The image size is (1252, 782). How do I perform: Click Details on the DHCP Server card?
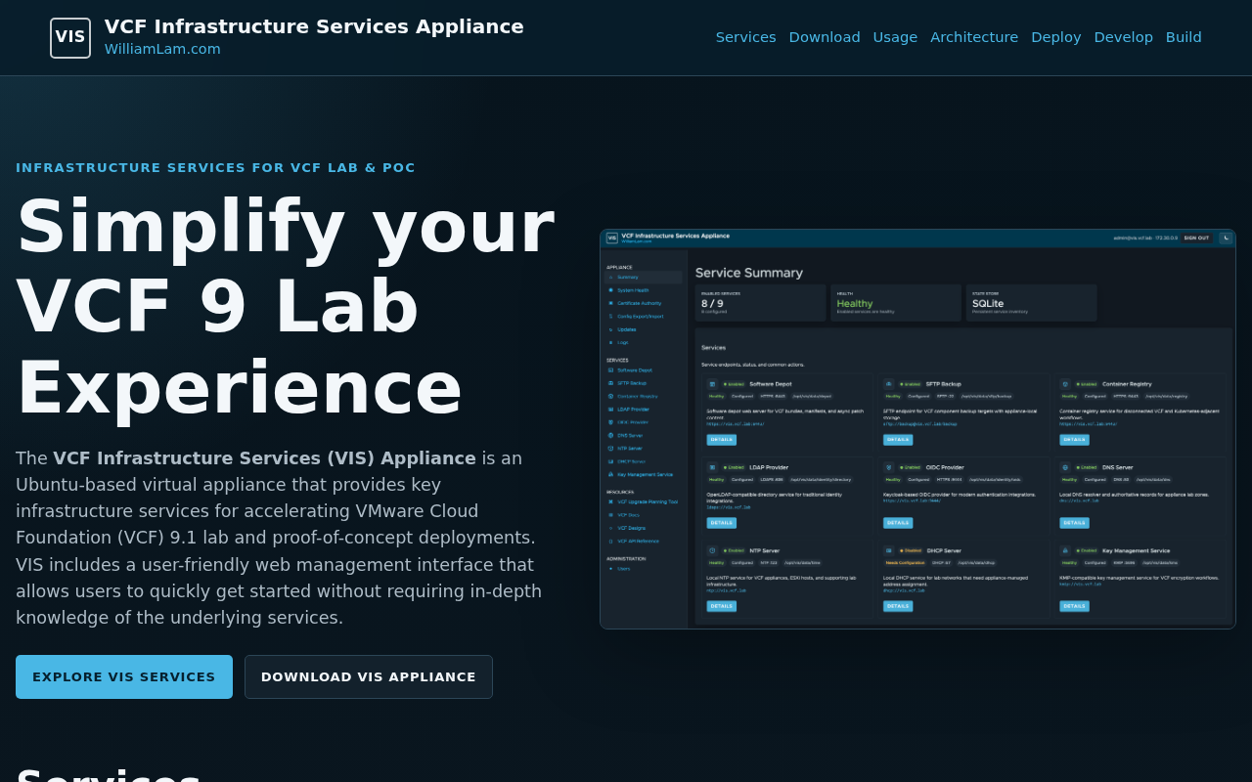(898, 606)
